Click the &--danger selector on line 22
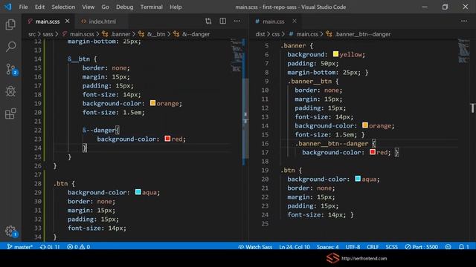Screen dimensions: 476x267 [x=99, y=131]
